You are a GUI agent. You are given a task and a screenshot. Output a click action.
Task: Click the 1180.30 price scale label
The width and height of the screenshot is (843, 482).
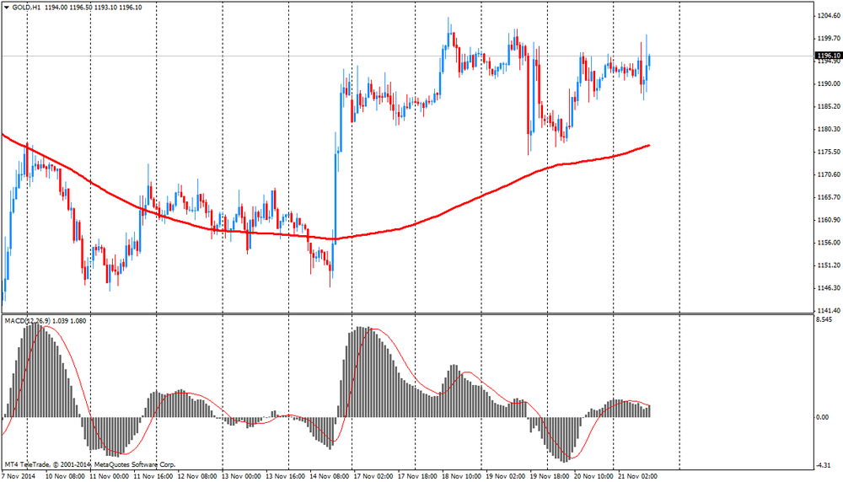pyautogui.click(x=829, y=129)
